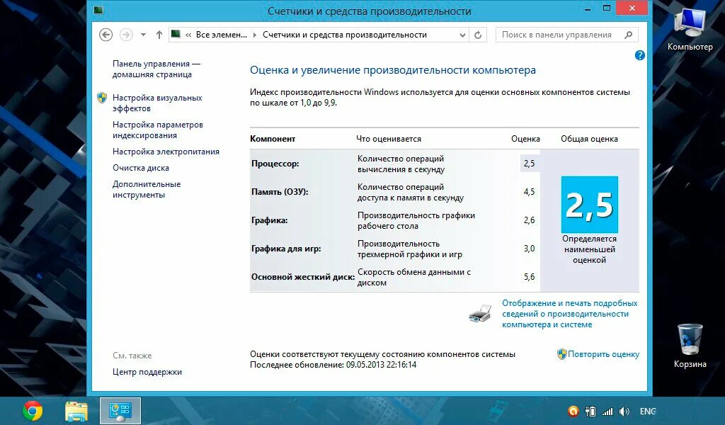Image resolution: width=725 pixels, height=425 pixels.
Task: Click the shield icon beside visual effects
Action: click(x=102, y=98)
